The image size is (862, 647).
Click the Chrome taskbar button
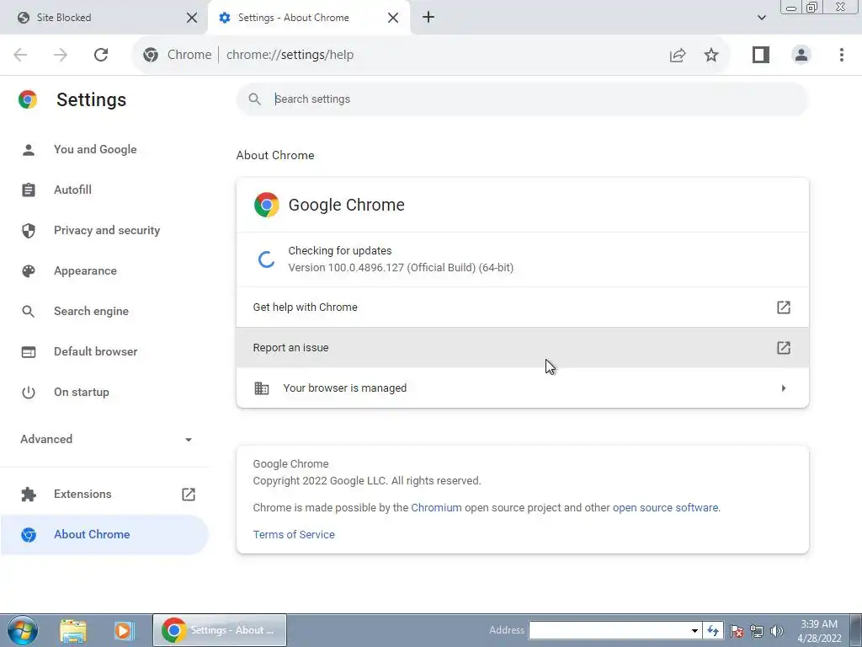pyautogui.click(x=220, y=630)
